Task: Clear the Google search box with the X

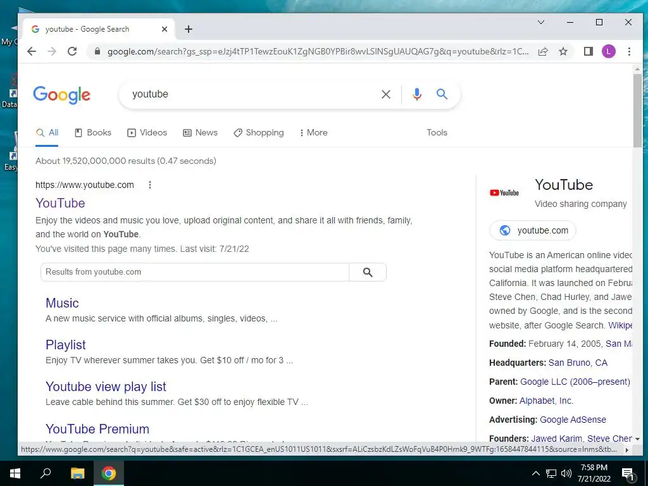Action: pyautogui.click(x=386, y=94)
